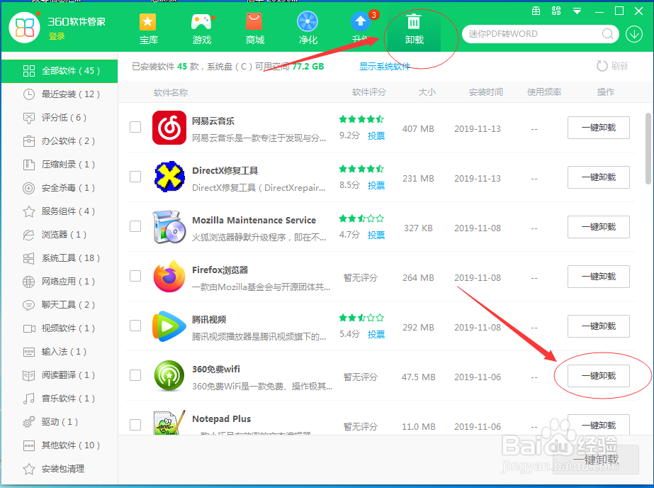Click the search magnifier icon

pyautogui.click(x=608, y=34)
